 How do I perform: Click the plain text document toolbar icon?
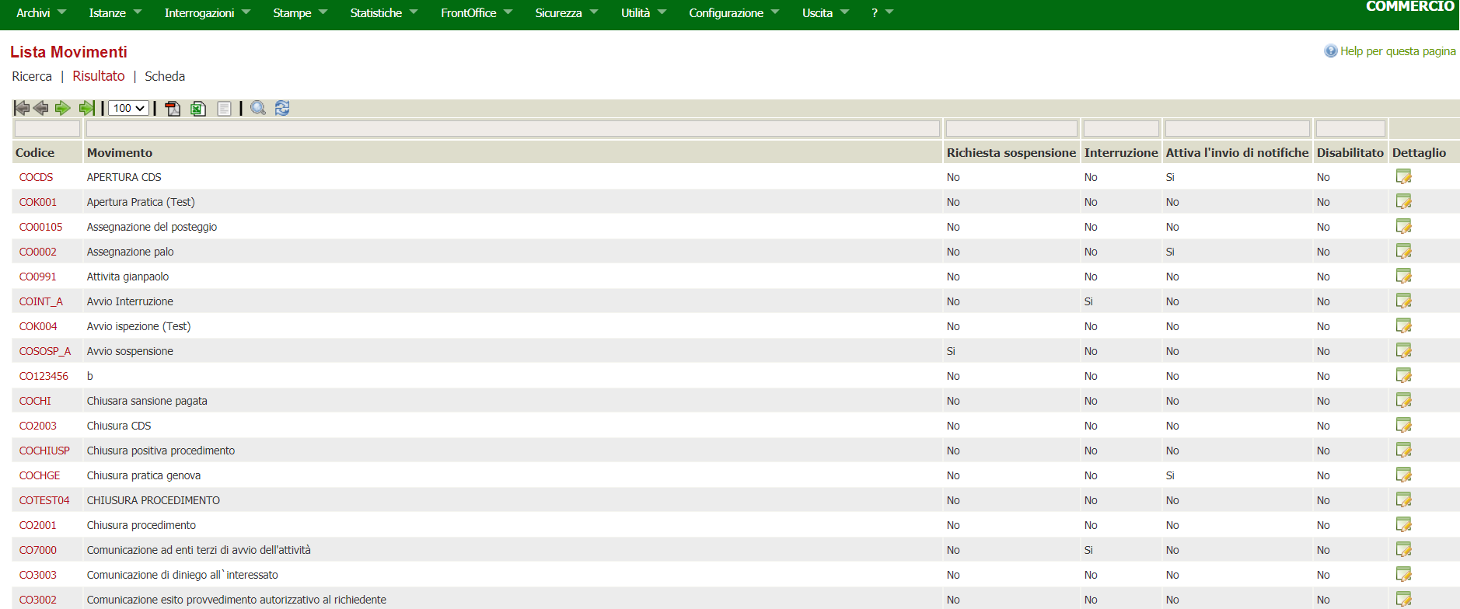coord(224,109)
